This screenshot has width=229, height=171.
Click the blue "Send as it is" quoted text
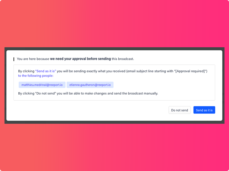[x=45, y=71]
